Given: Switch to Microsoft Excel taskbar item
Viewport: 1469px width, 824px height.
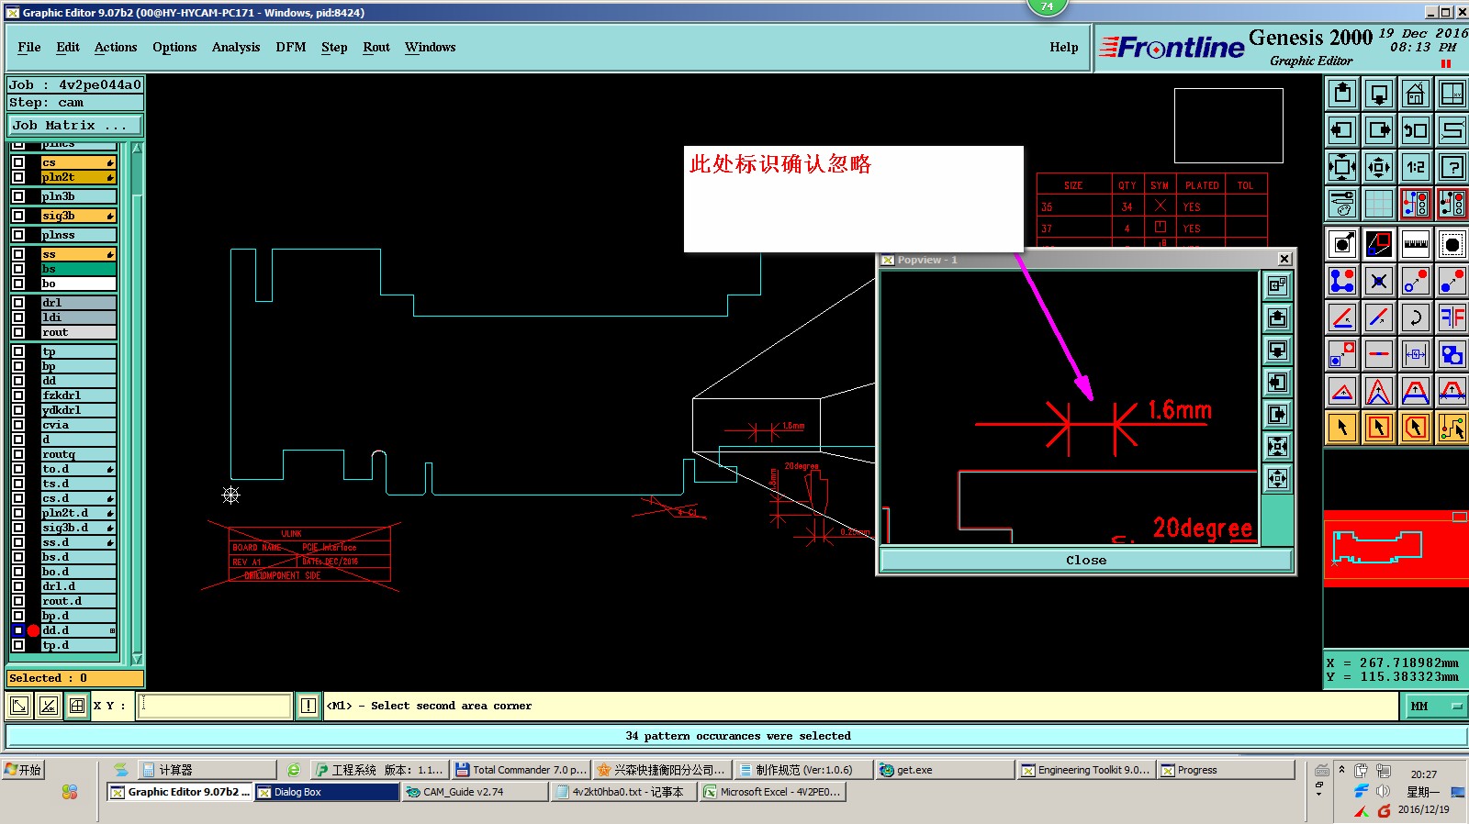Looking at the screenshot, I should pos(772,792).
